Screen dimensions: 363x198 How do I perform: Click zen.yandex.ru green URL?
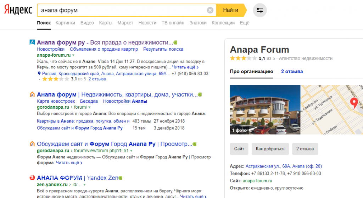[x=52, y=185]
